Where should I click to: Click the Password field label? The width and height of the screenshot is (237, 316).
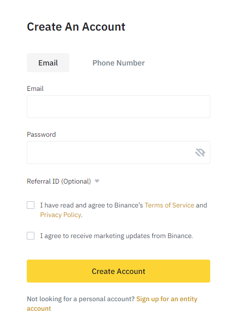tap(41, 134)
